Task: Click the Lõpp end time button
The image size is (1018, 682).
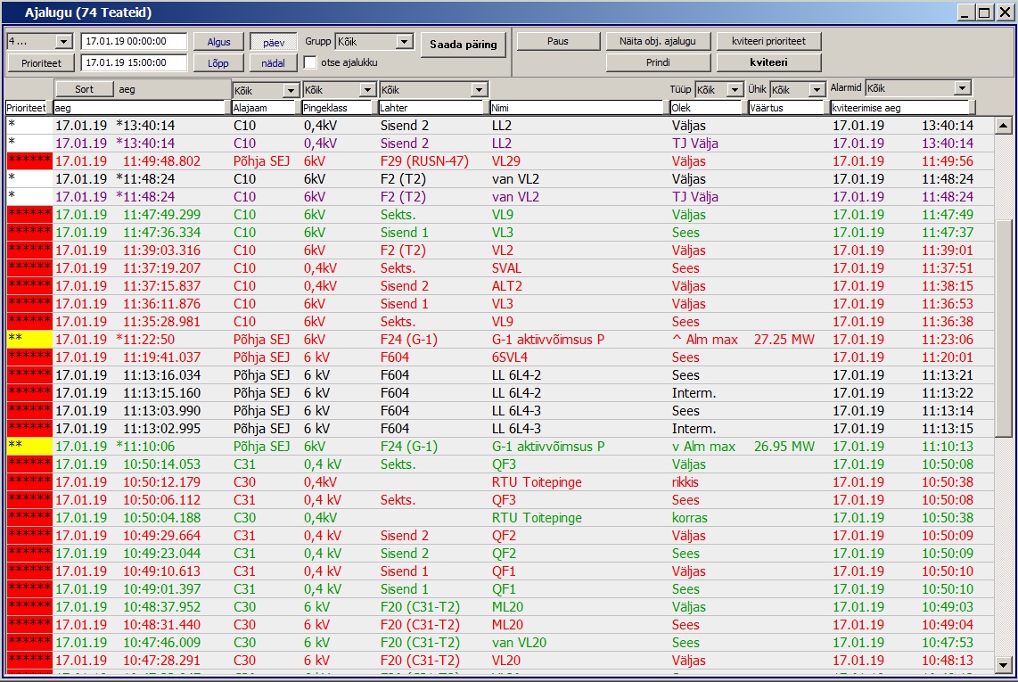Action: (218, 63)
